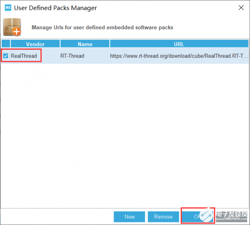250x225 pixels.
Task: Select the RT-Thread name cell
Action: 72,56
